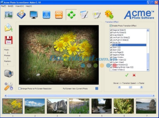Viewport: 159px width, 118px height.
Task: Click transition speed slider left arrow
Action: (x=119, y=87)
